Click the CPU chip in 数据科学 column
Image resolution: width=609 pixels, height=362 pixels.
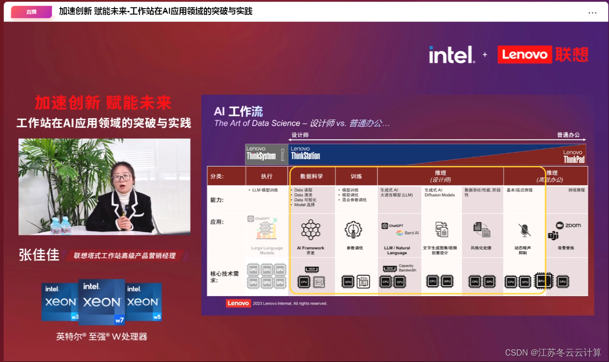pos(304,282)
